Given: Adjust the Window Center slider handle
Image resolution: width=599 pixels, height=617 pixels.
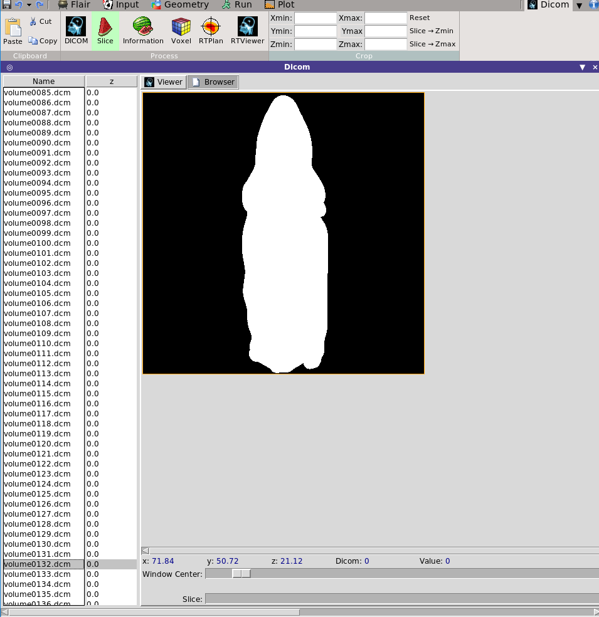Looking at the screenshot, I should point(241,574).
